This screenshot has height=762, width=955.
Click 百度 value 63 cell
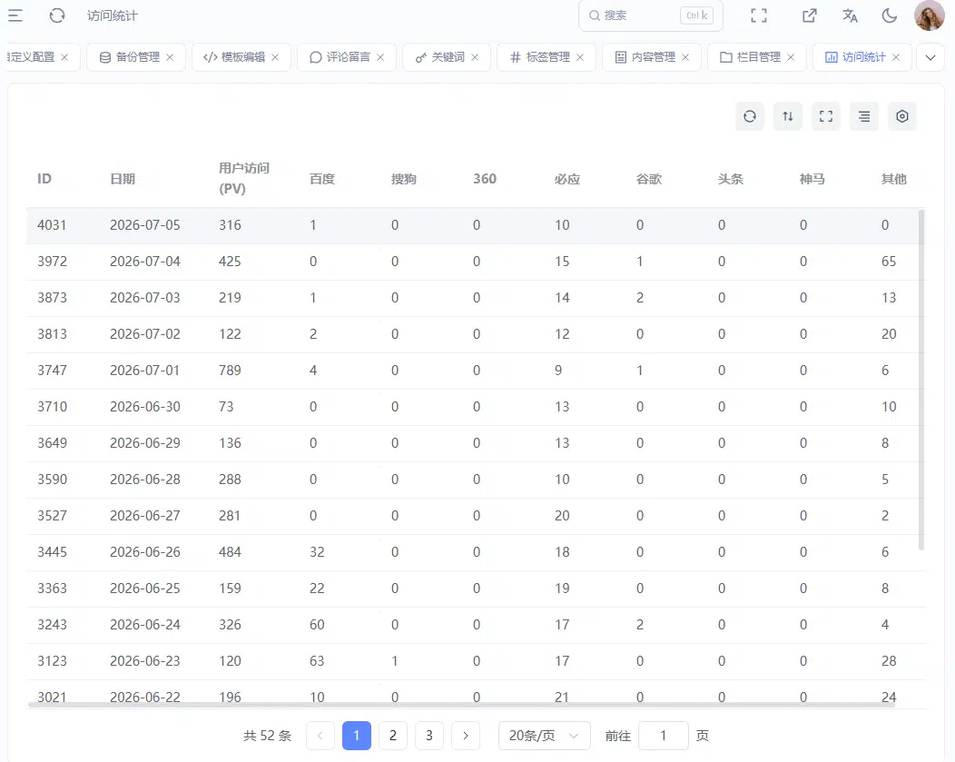(x=317, y=661)
